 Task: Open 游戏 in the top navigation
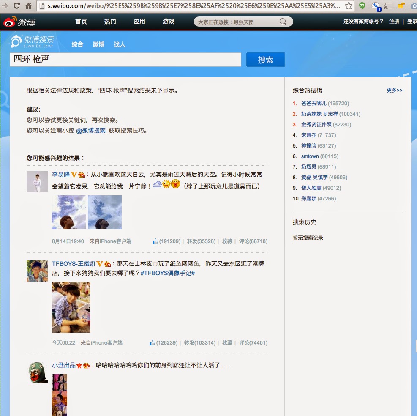[169, 22]
